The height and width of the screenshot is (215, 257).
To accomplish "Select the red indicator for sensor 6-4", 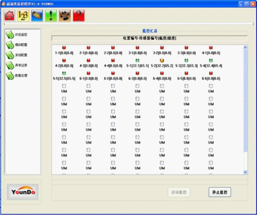I will click(162, 73).
